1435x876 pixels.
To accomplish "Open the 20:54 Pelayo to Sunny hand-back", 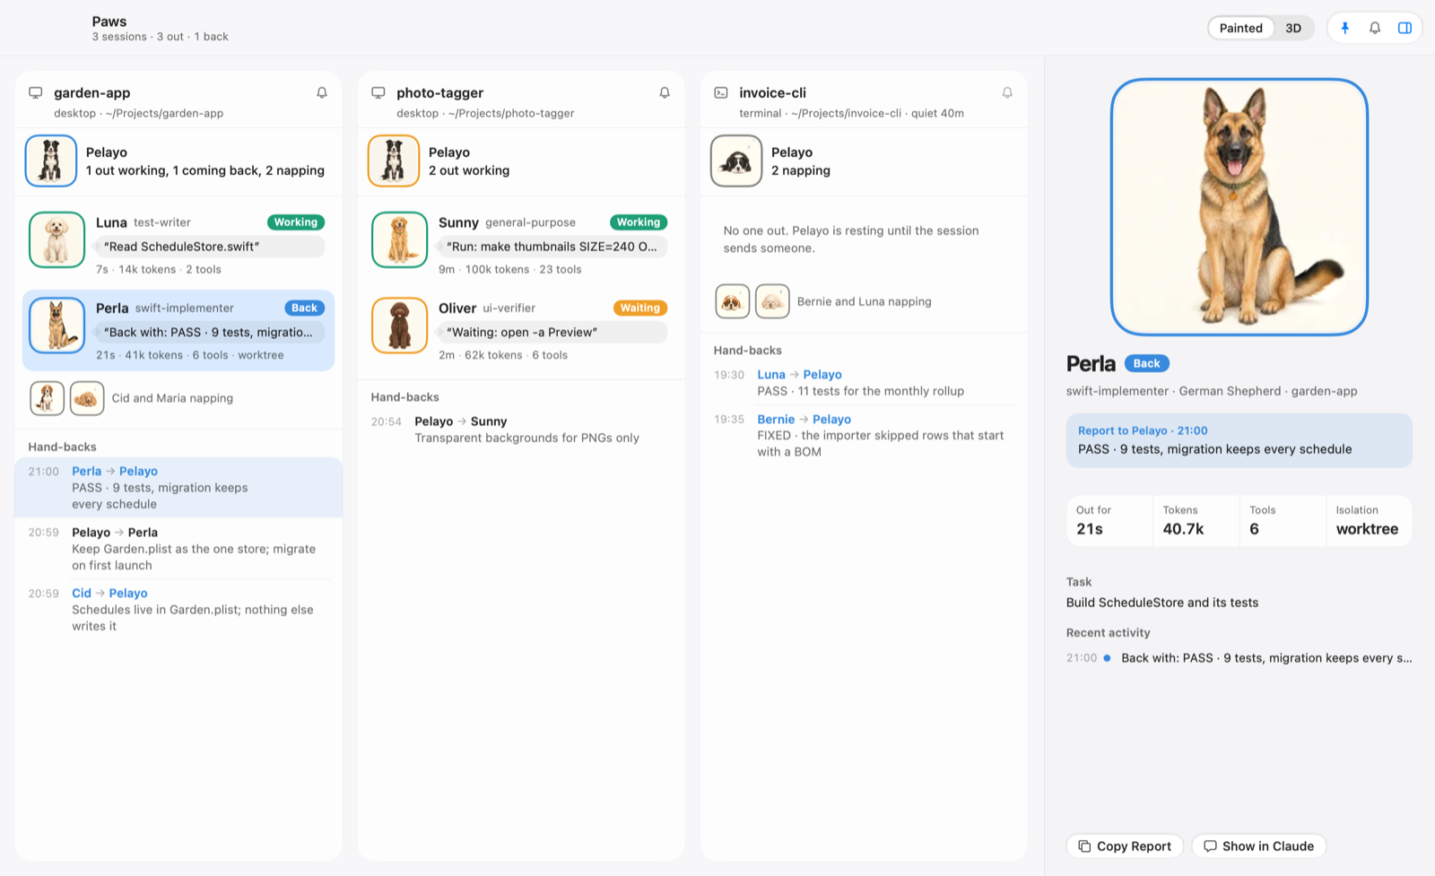I will click(x=521, y=429).
